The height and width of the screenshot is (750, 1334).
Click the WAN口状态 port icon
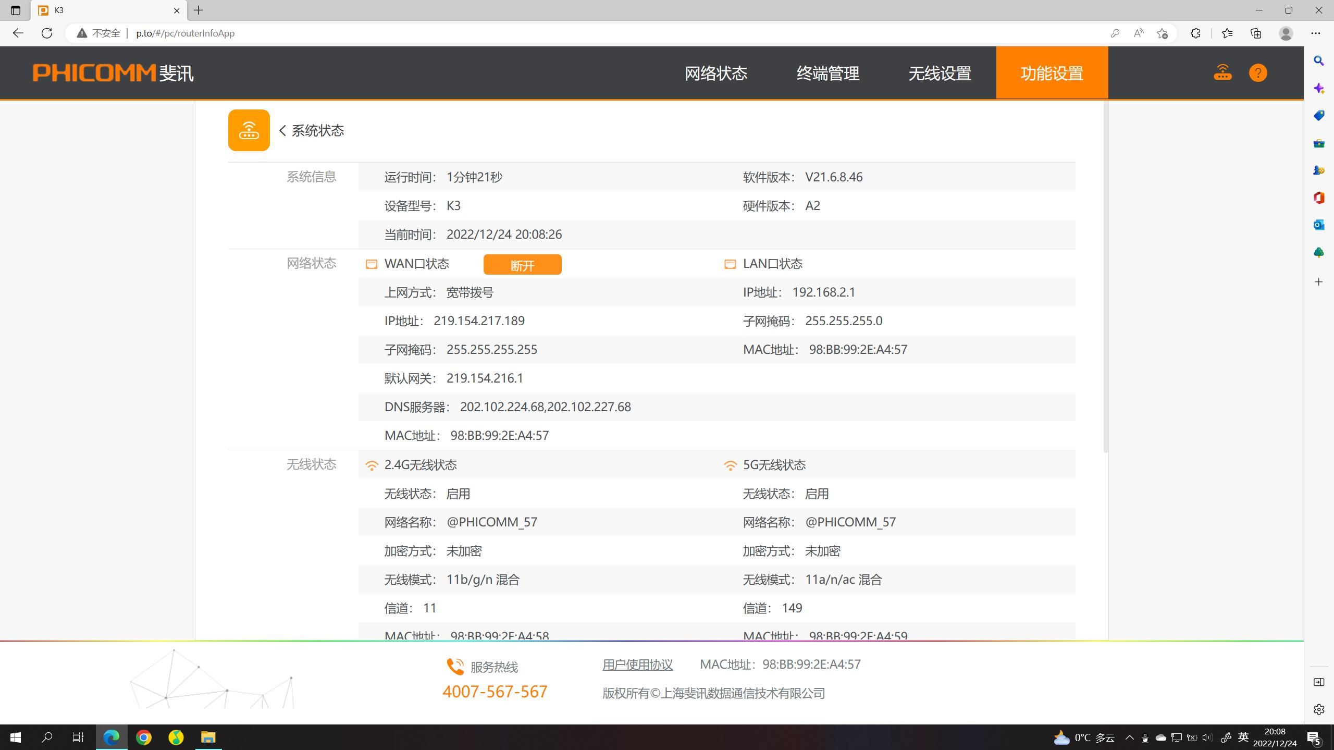coord(372,264)
